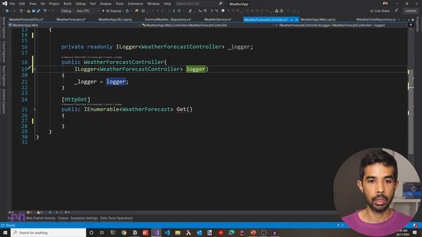Click the Save All toolbar icon
Screen dimensions: 422x237
(38, 11)
